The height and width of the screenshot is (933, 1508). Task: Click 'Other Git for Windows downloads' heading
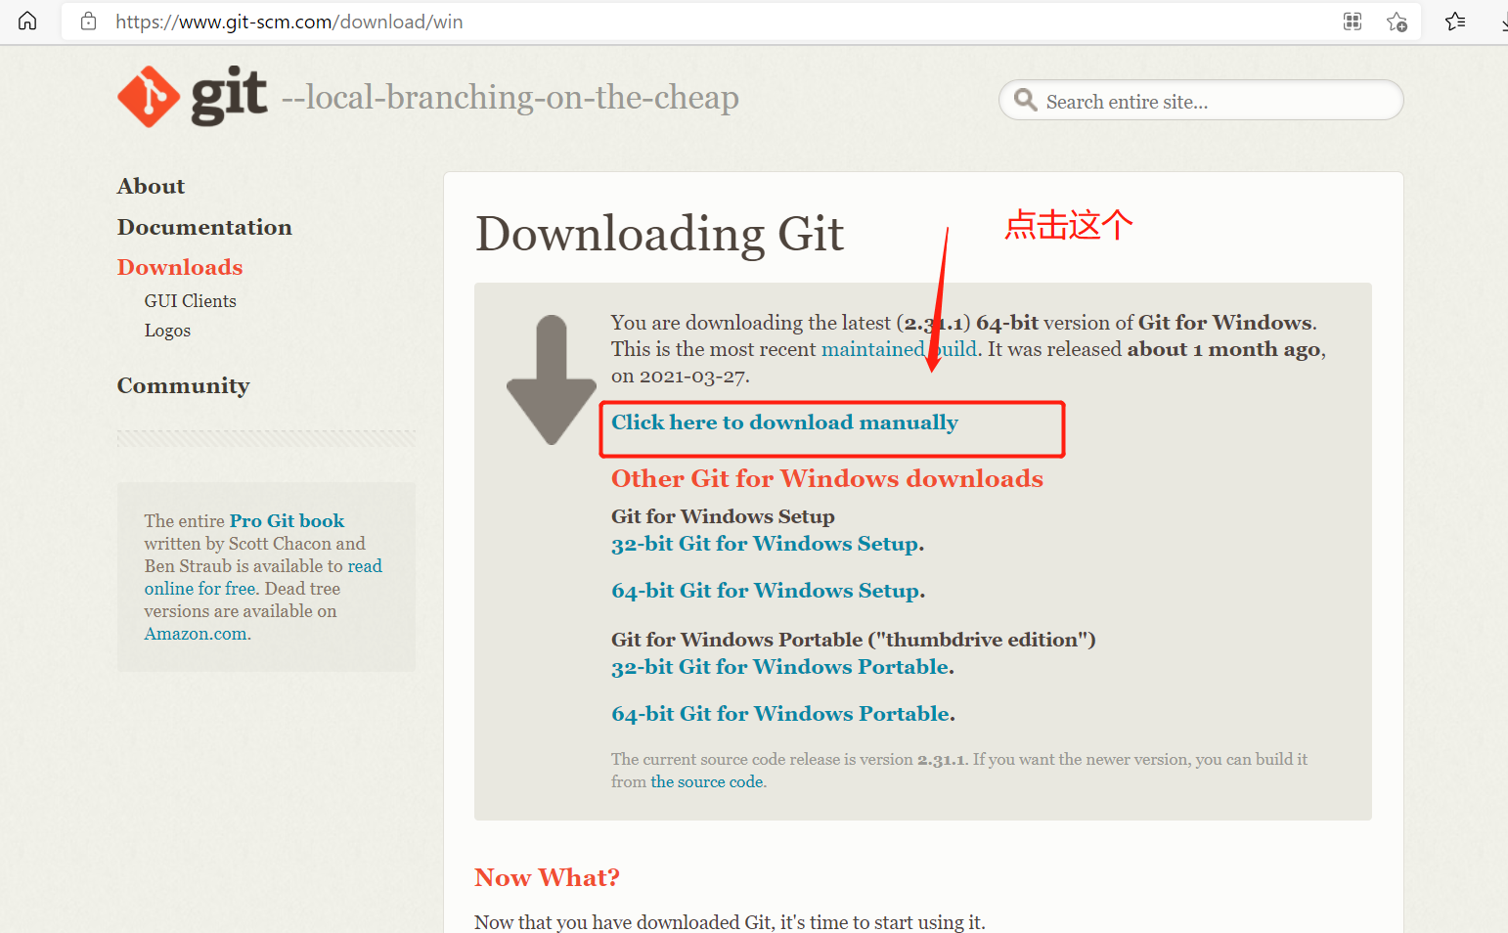coord(827,478)
